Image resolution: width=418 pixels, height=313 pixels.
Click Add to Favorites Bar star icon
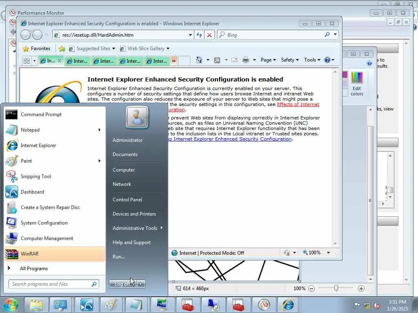coord(62,48)
